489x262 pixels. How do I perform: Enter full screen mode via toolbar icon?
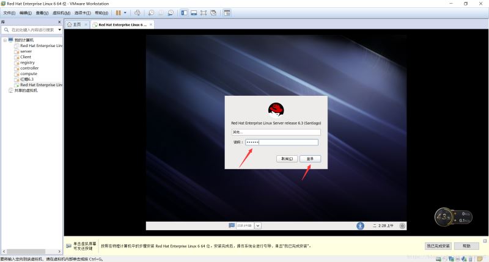tap(203, 12)
